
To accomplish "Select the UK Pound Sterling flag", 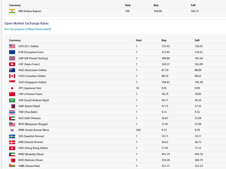I will pyautogui.click(x=12, y=58).
